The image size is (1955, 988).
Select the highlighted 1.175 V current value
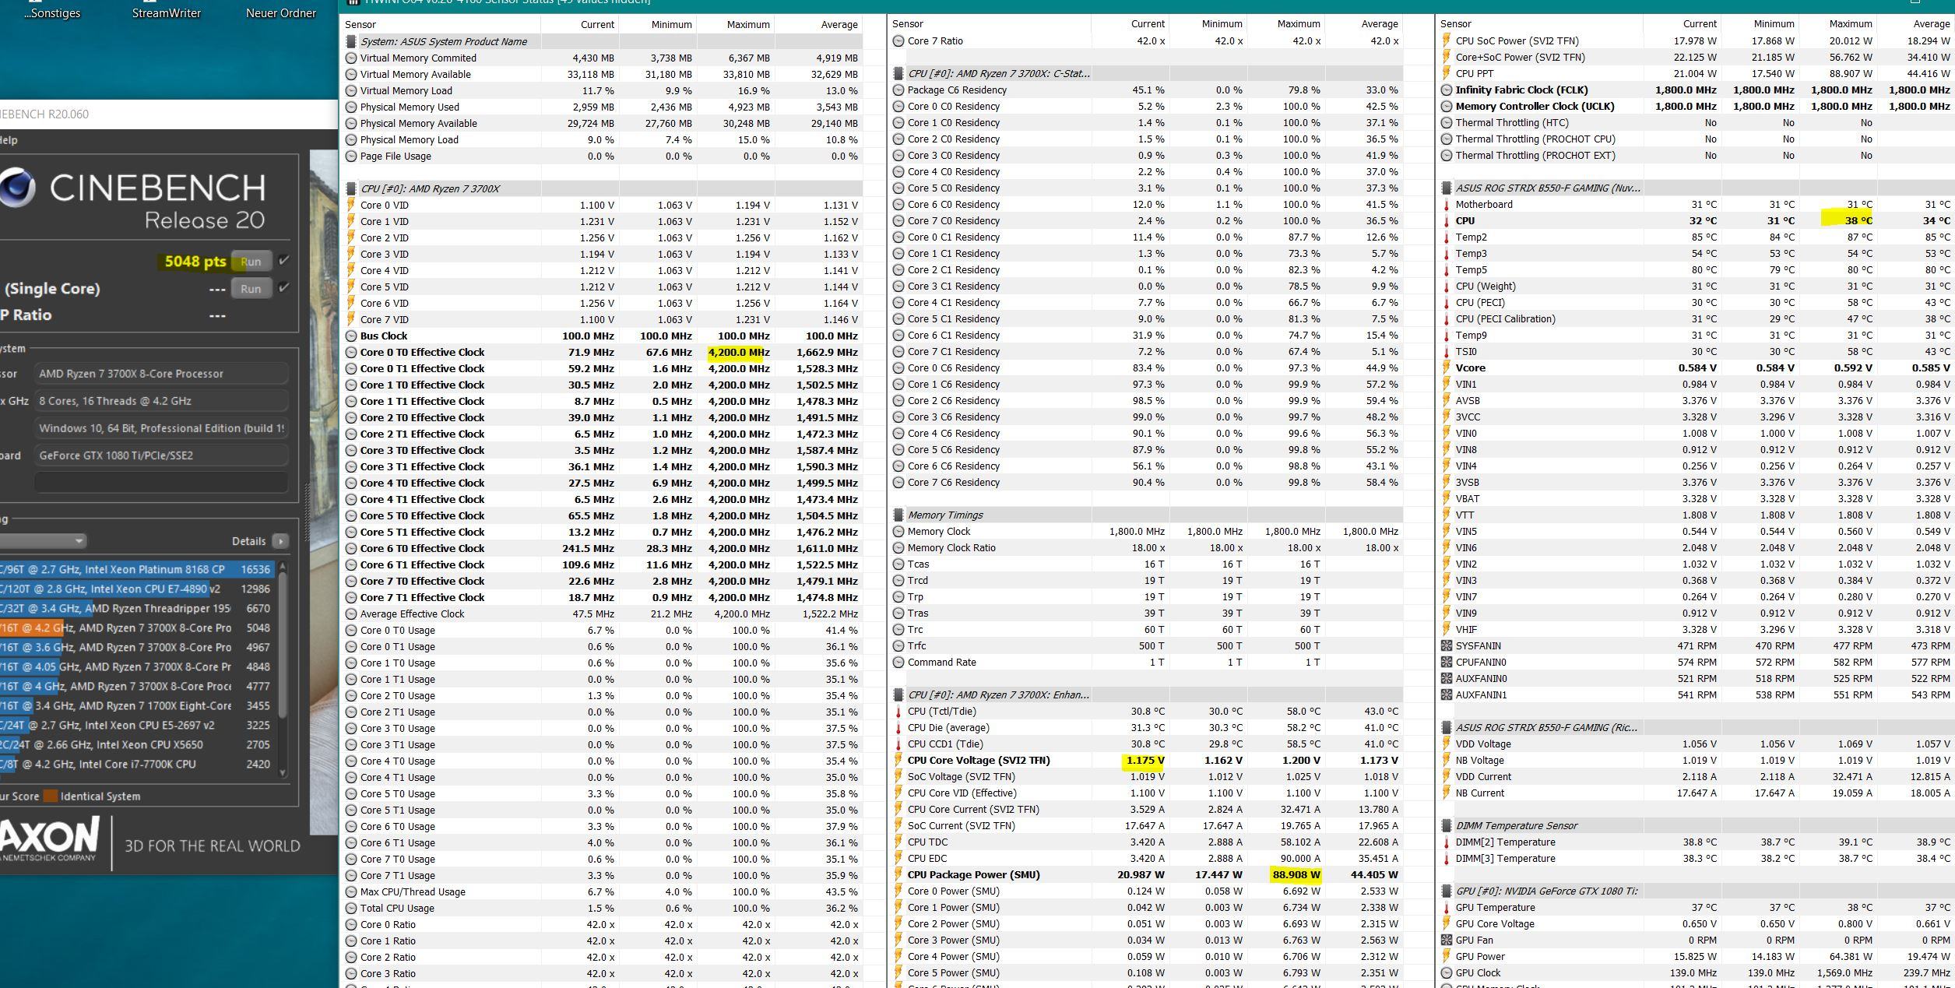click(1145, 760)
